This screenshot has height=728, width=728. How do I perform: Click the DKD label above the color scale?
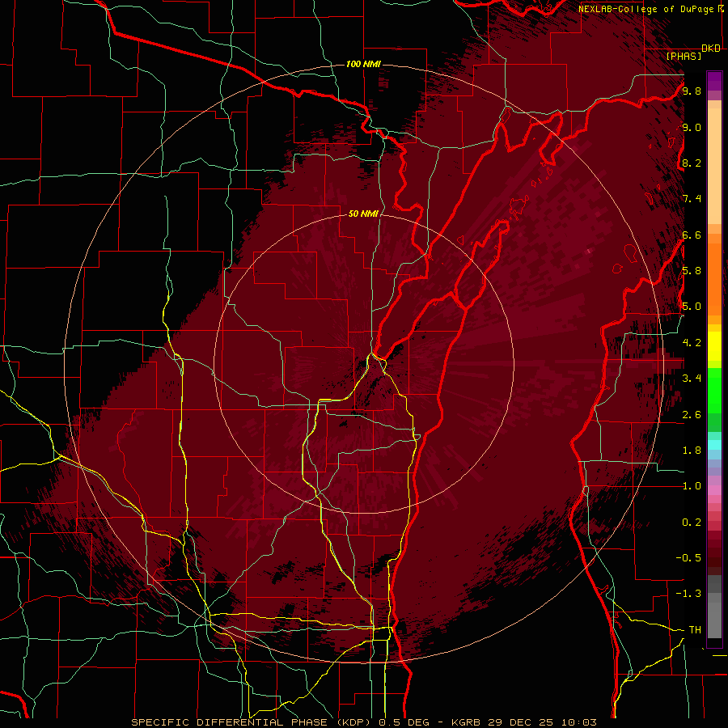pos(711,49)
